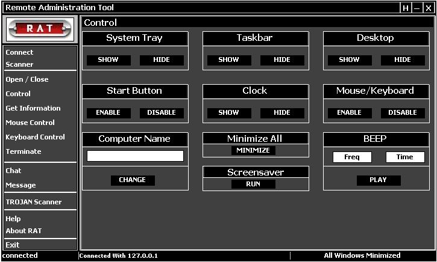The height and width of the screenshot is (262, 437).
Task: Click the RAT logo icon
Action: [40, 29]
